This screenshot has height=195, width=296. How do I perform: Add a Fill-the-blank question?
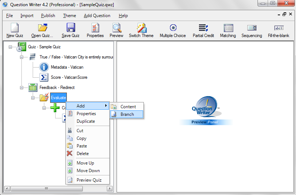pyautogui.click(x=279, y=28)
